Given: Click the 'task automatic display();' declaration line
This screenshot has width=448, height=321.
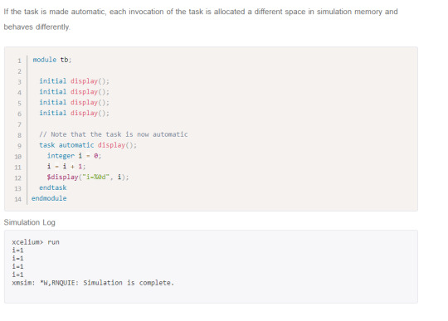Looking at the screenshot, I should tap(88, 145).
